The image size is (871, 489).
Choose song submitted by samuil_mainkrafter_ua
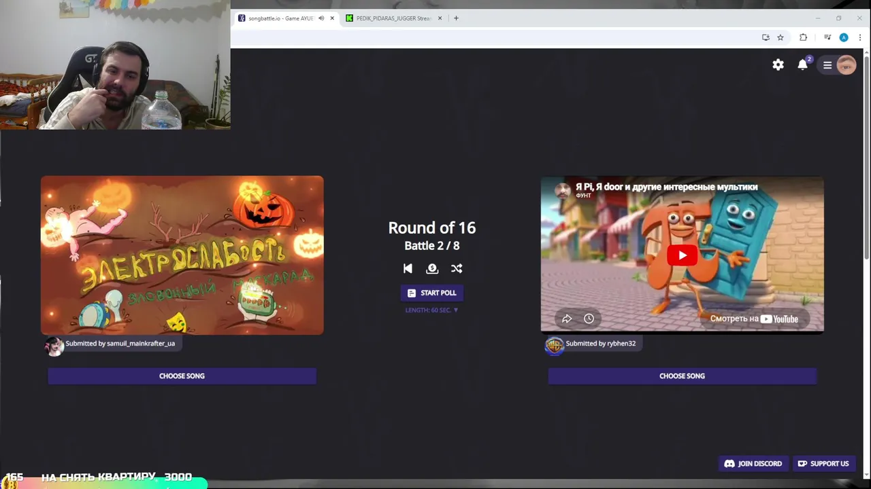(182, 376)
